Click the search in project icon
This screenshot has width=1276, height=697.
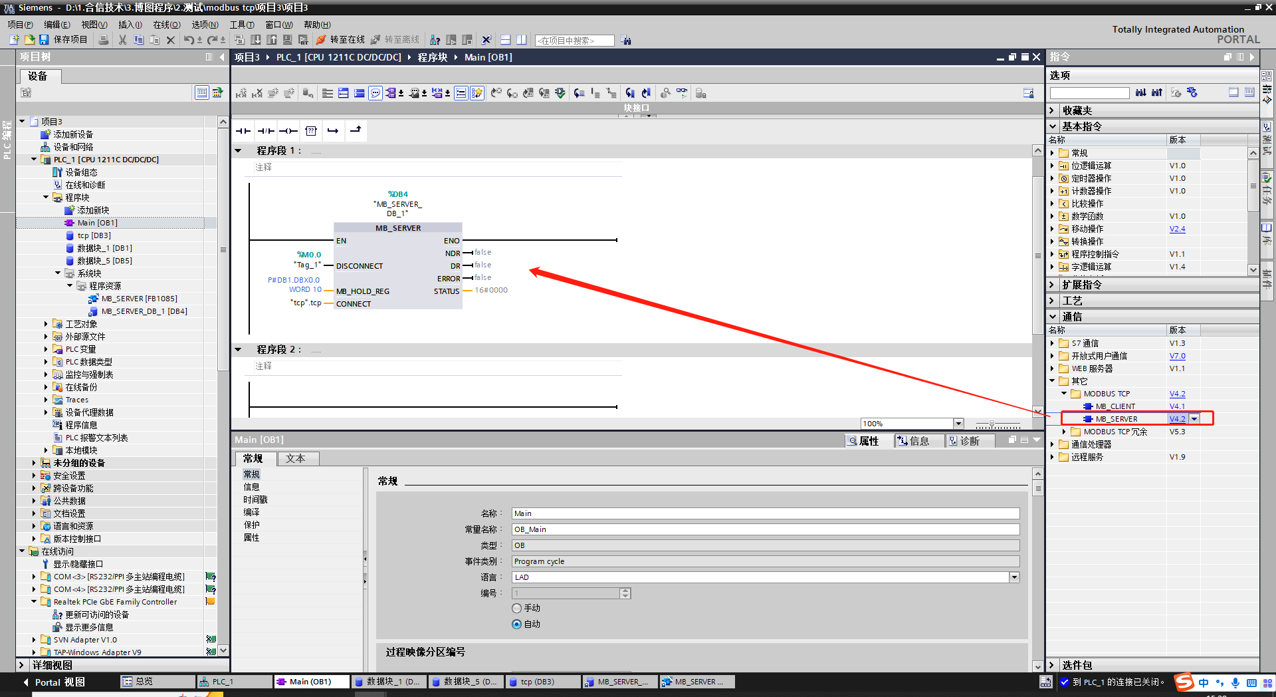[626, 41]
